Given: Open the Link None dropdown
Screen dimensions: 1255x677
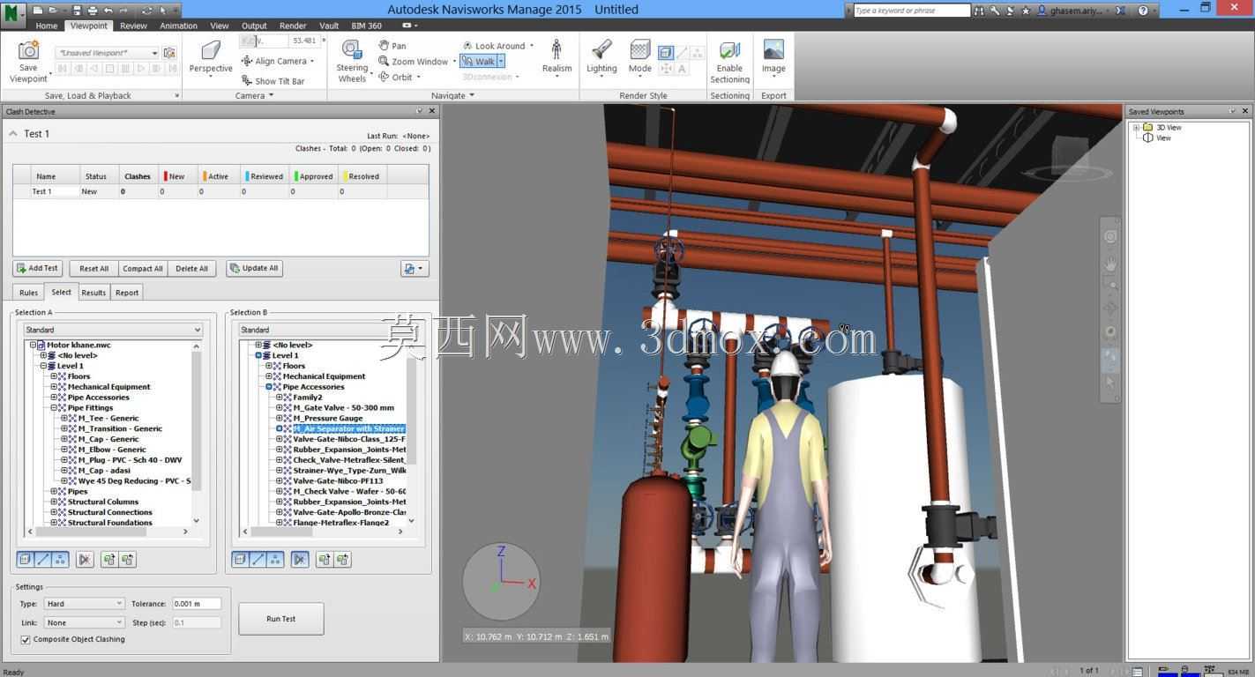Looking at the screenshot, I should coord(84,622).
